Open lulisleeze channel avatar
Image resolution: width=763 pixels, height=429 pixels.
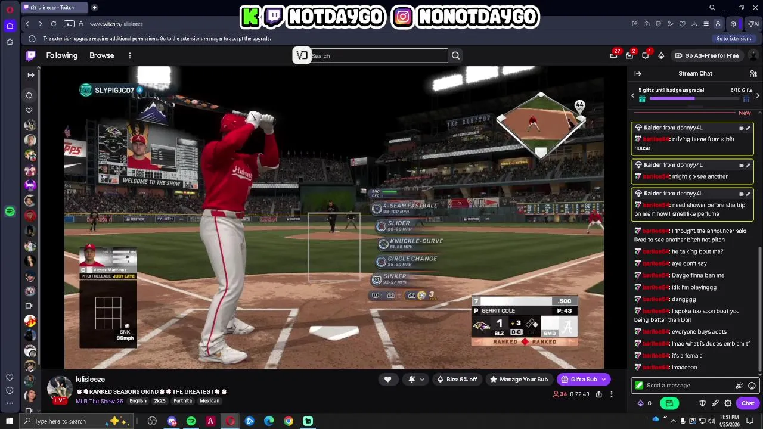tap(60, 390)
